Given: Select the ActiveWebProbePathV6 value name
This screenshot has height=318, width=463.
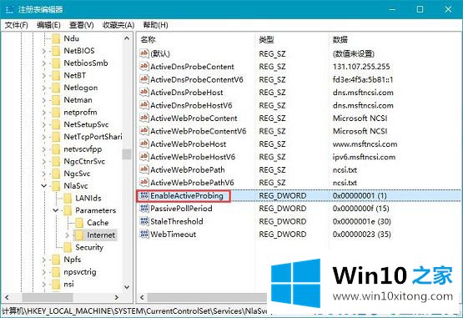Looking at the screenshot, I should point(192,183).
